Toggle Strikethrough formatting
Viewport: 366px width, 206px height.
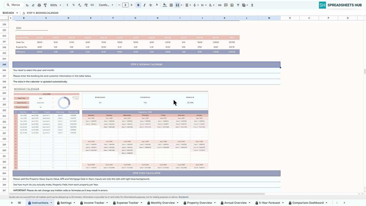151,5
